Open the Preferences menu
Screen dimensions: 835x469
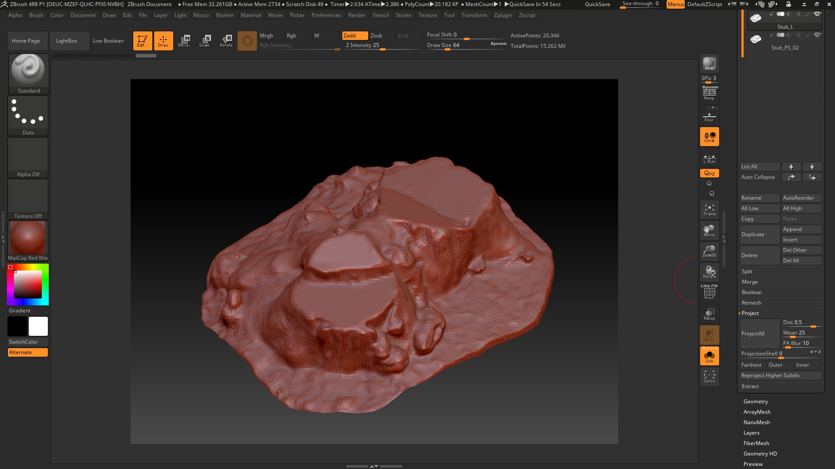[326, 15]
